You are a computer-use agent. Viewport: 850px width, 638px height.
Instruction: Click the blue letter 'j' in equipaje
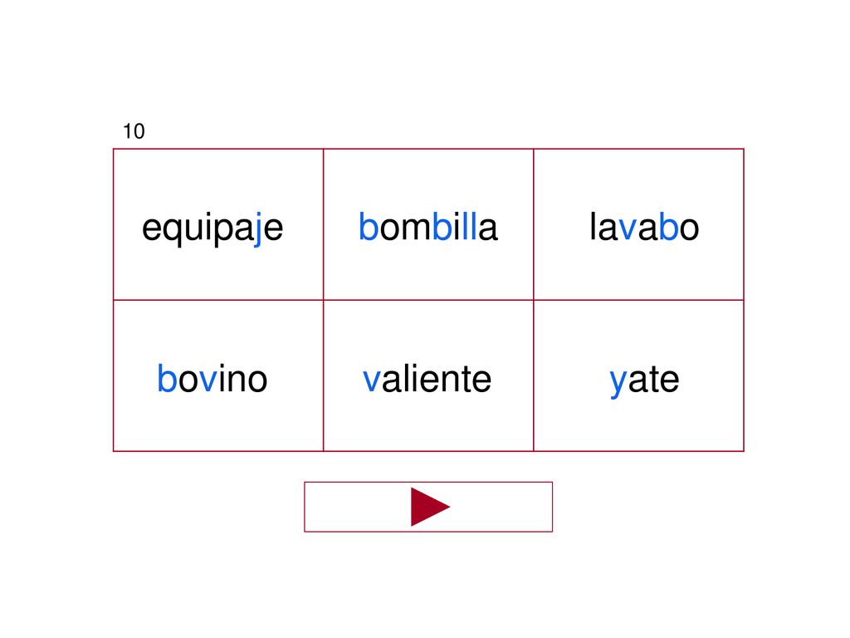pos(258,228)
